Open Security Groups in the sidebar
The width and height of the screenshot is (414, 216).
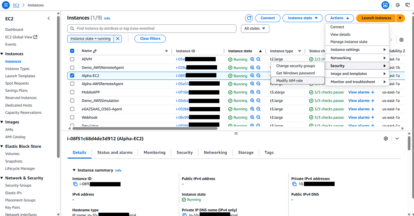point(18,185)
